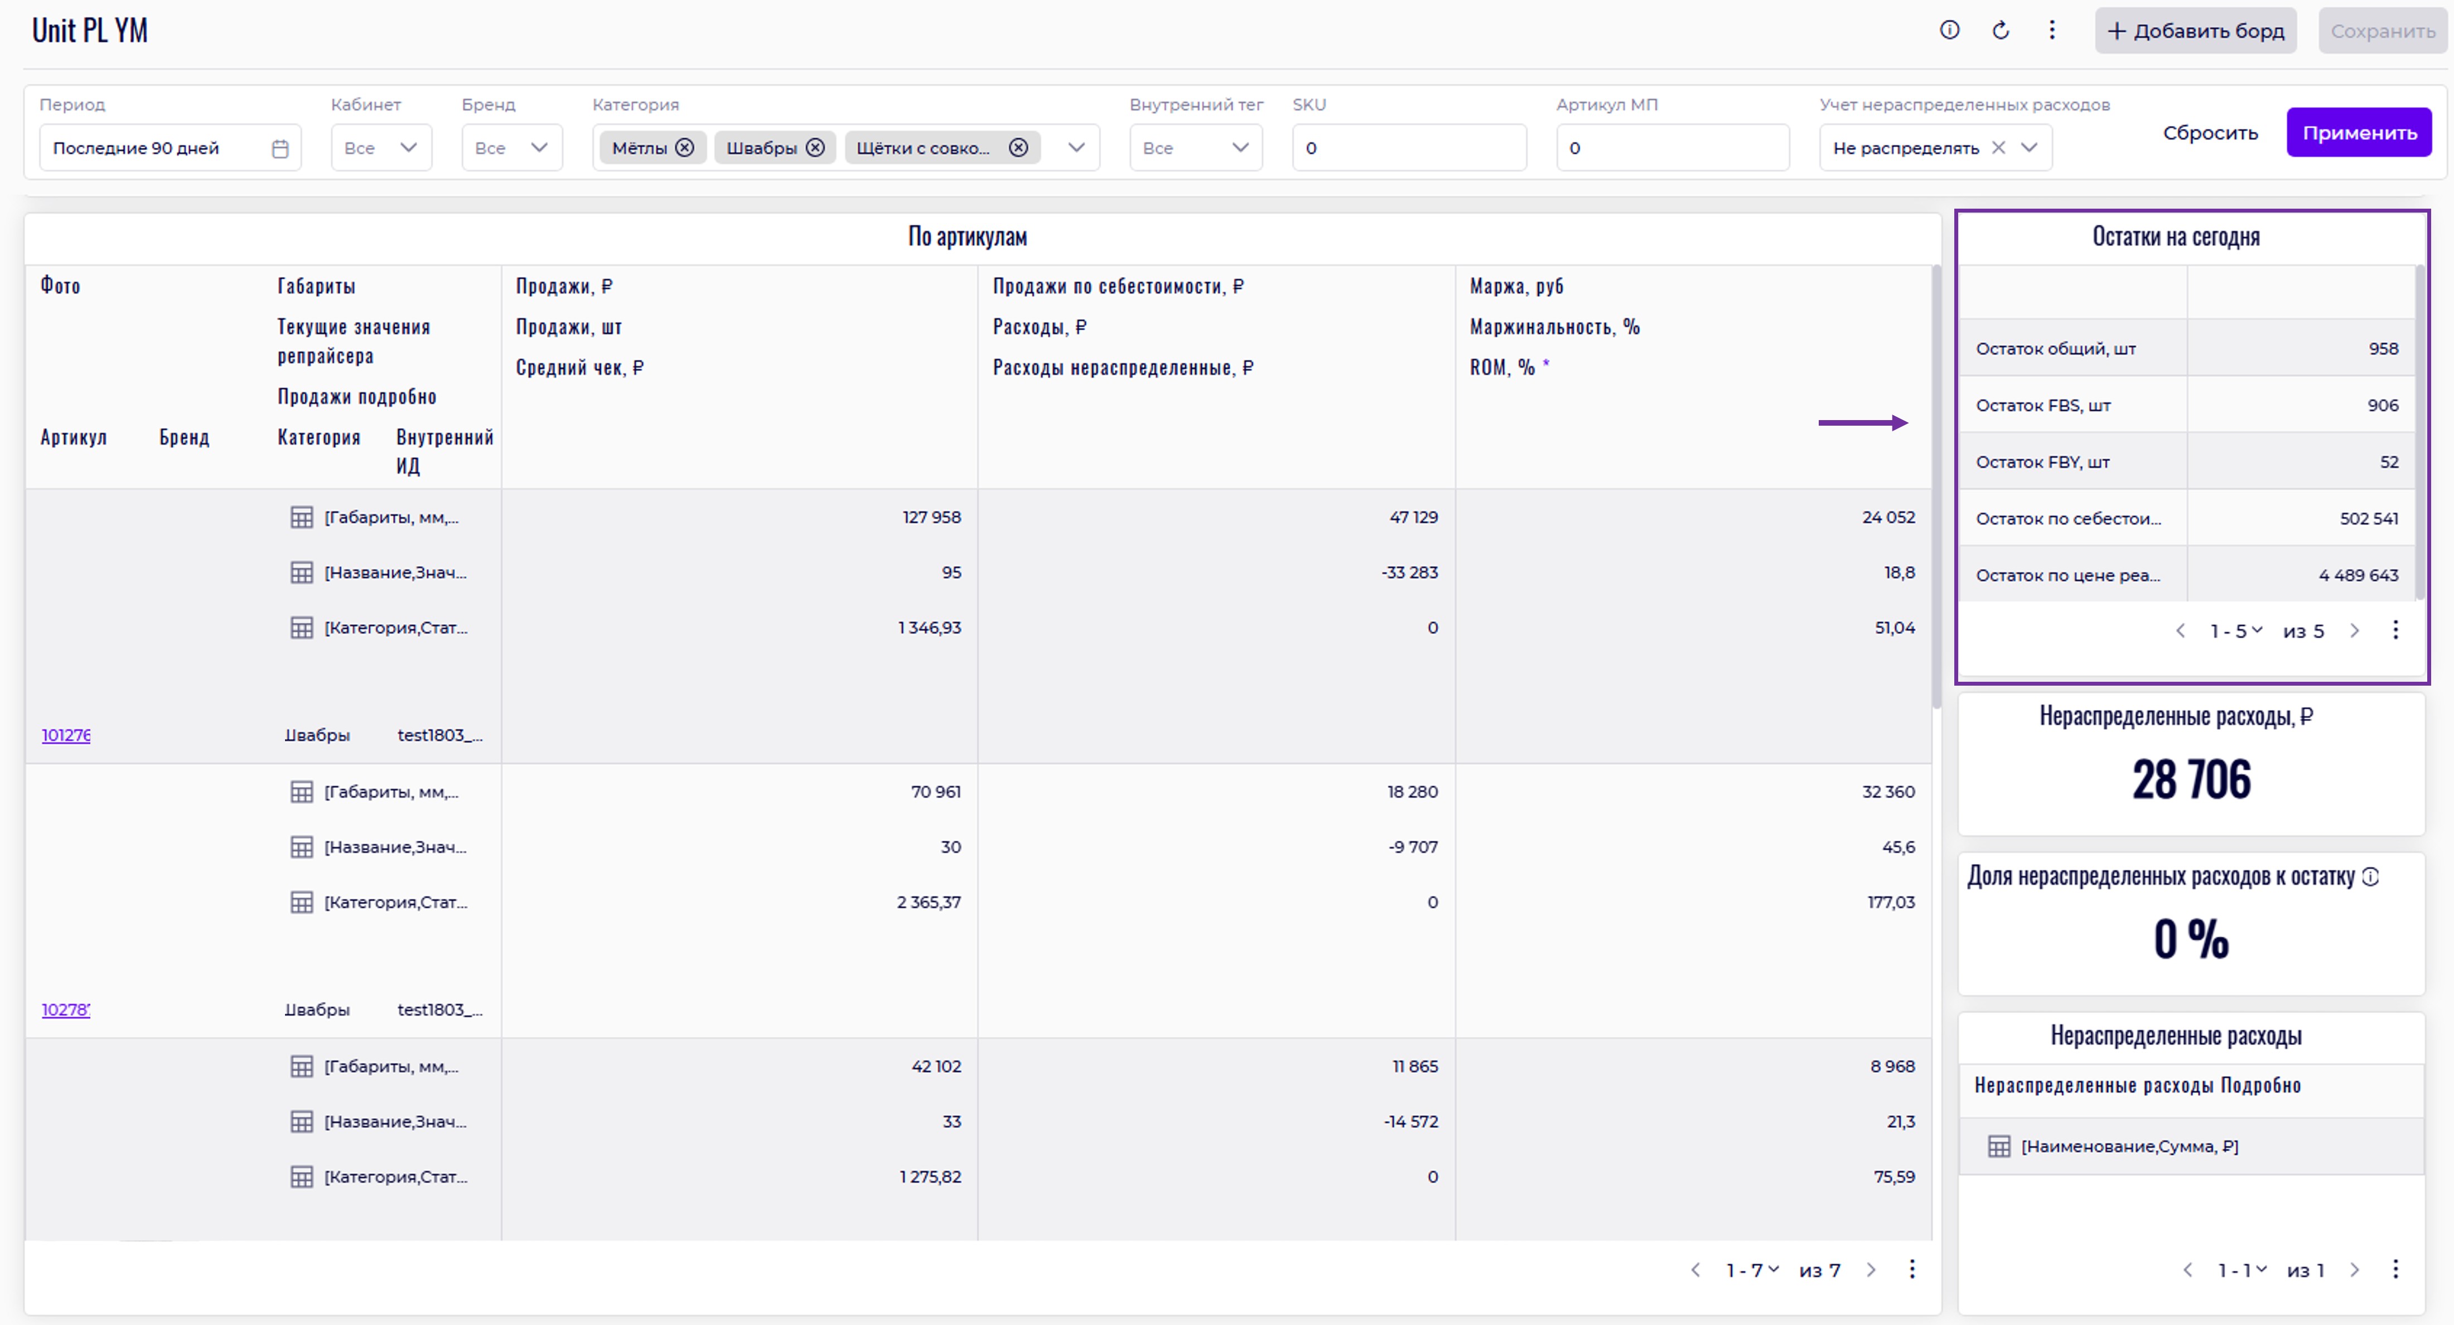The image size is (2454, 1325).
Task: Clear the Не распределять selection
Action: point(1999,148)
